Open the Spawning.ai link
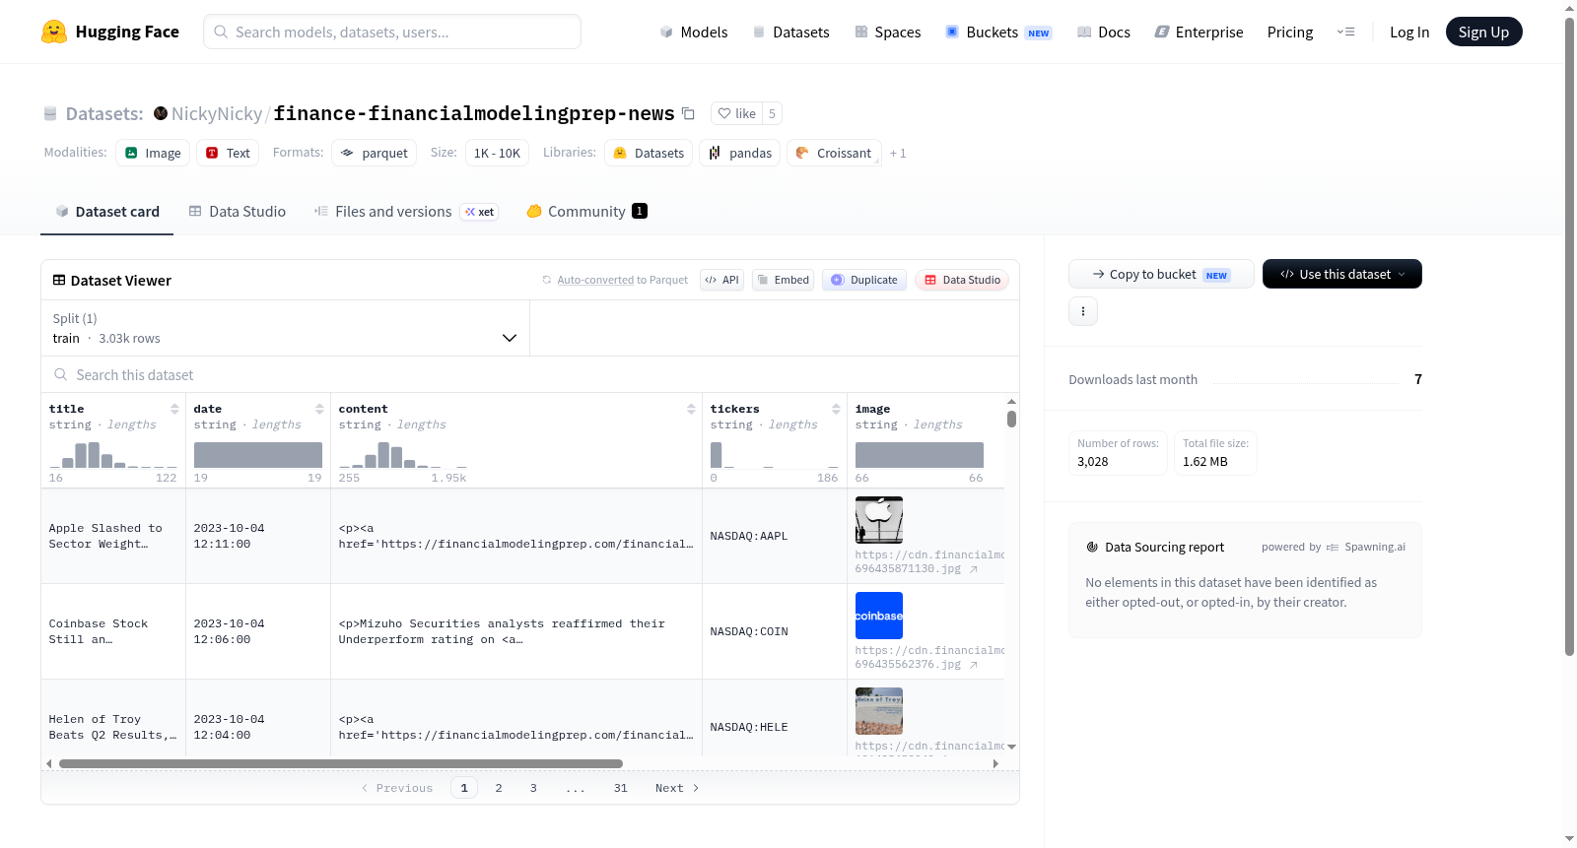Screen dimensions: 1577x848 (1375, 547)
